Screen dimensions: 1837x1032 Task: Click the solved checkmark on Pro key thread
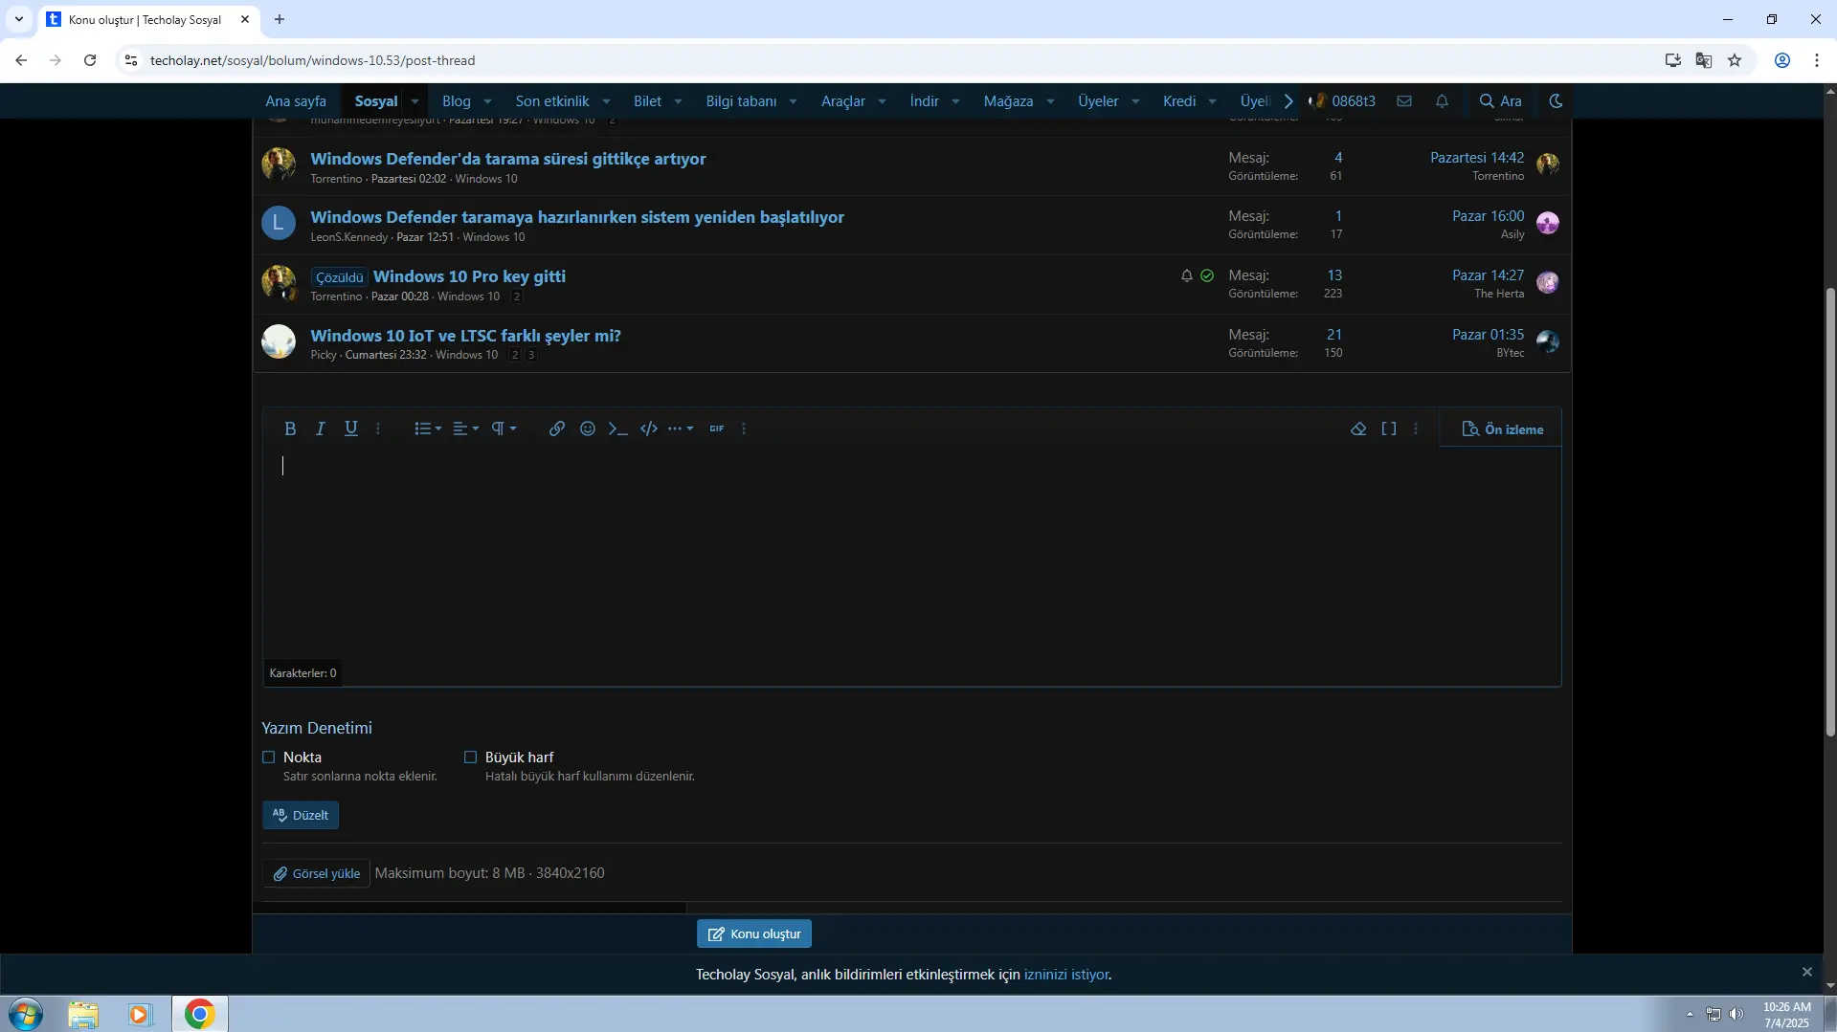(x=1207, y=275)
